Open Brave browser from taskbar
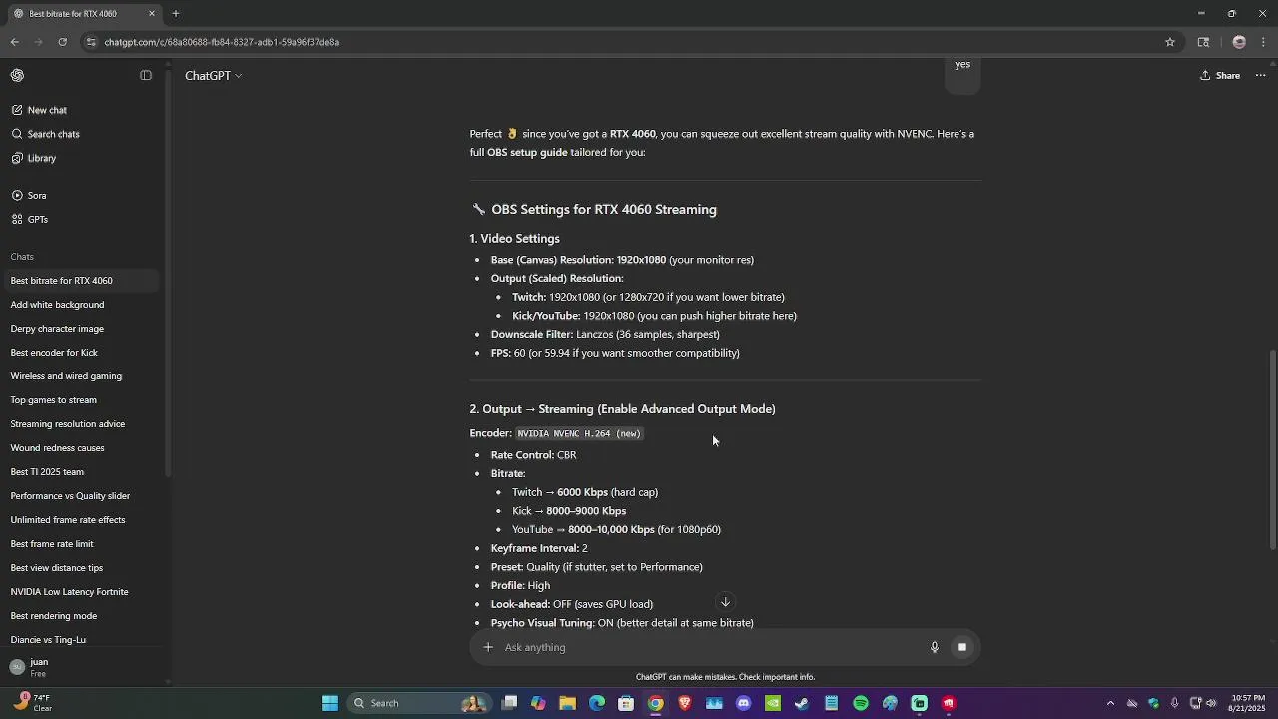The width and height of the screenshot is (1278, 719). click(685, 703)
